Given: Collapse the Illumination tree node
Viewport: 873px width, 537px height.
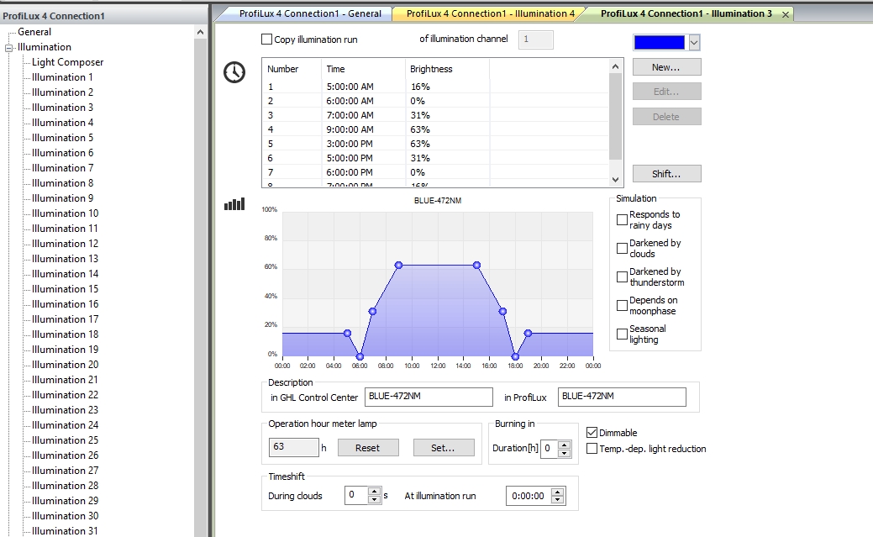Looking at the screenshot, I should (x=9, y=49).
